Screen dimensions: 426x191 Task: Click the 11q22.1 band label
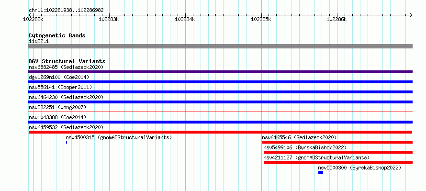pyautogui.click(x=39, y=42)
